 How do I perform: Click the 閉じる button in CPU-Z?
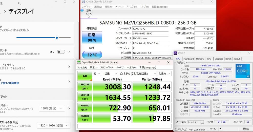(246, 129)
